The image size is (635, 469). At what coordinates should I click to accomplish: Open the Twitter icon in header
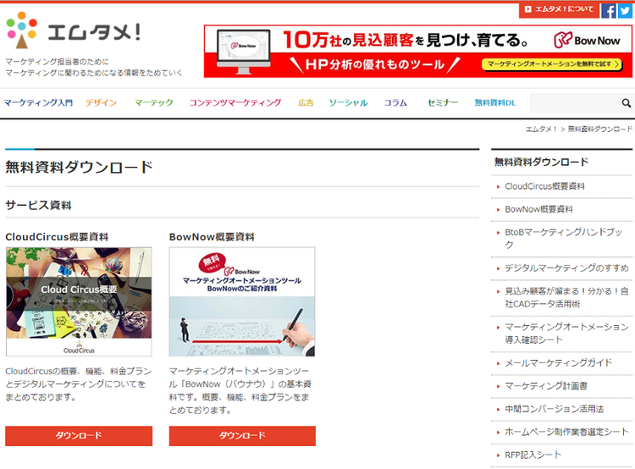pos(626,10)
